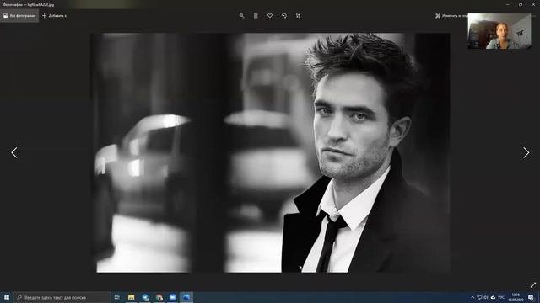Open network status icon in system tray
The width and height of the screenshot is (540, 303).
click(479, 297)
